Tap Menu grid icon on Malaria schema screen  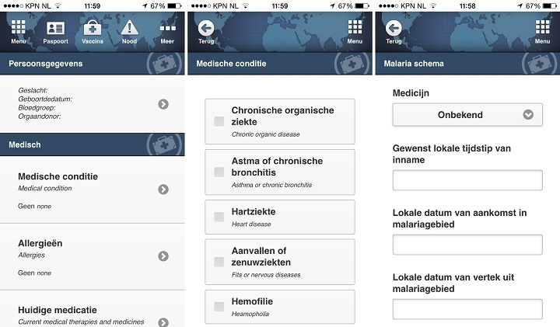click(542, 32)
